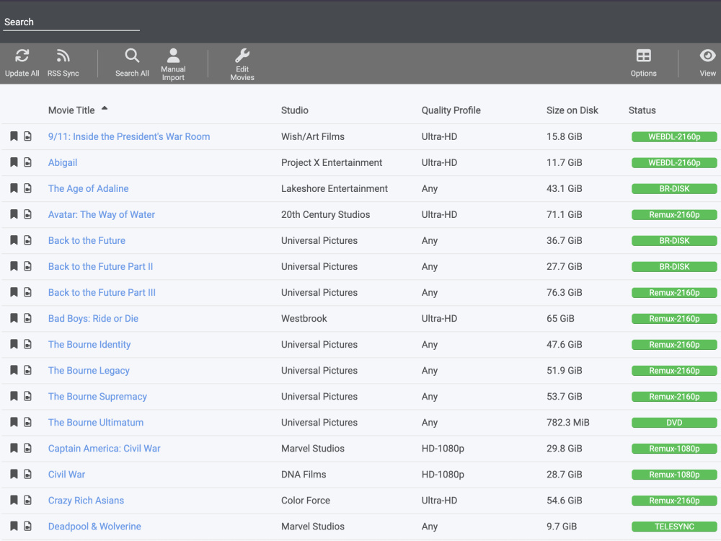The height and width of the screenshot is (541, 721).
Task: Click the Update All refresh icon
Action: coord(22,56)
